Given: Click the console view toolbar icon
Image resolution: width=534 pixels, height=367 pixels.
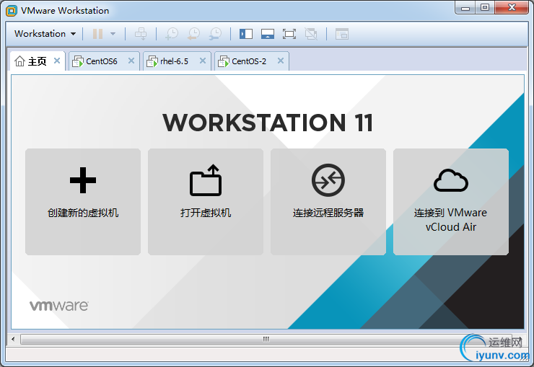Looking at the screenshot, I should point(342,34).
